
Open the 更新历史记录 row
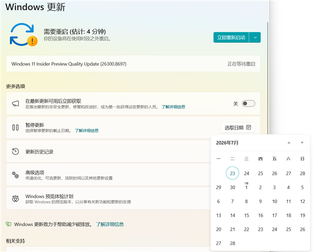pyautogui.click(x=109, y=152)
